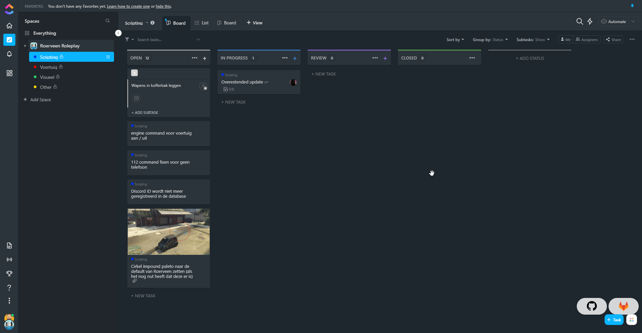Click the GitHub integration button
The height and width of the screenshot is (333, 642).
point(592,306)
